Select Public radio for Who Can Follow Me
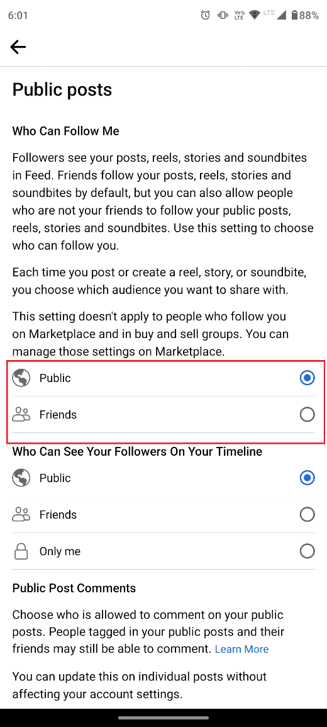The image size is (327, 727). pos(307,378)
